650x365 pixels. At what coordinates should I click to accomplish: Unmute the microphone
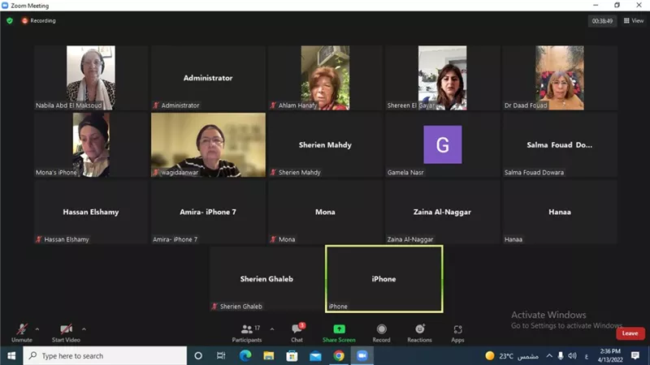click(x=22, y=333)
